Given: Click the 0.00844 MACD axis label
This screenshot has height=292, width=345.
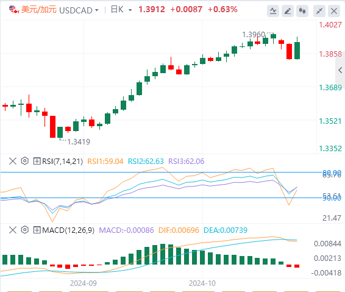Looking at the screenshot, I should tap(327, 244).
